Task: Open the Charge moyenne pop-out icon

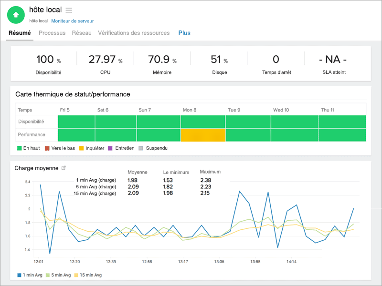Action: coord(64,168)
